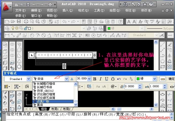
Task: Click the Cone 3D solid icon
Action: (19, 61)
